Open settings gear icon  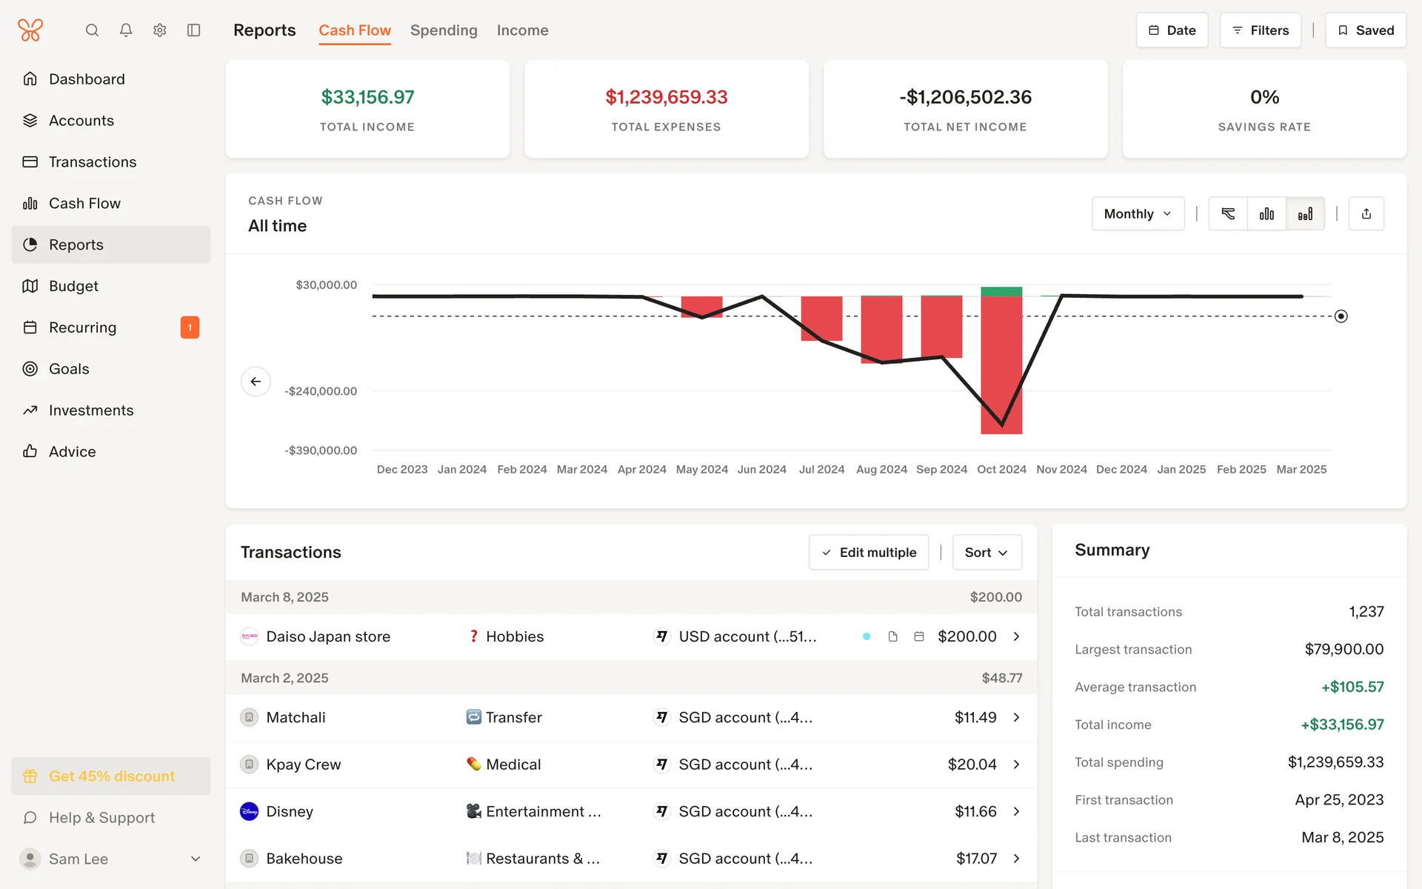pyautogui.click(x=160, y=30)
